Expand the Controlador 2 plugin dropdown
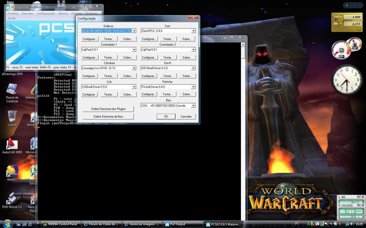This screenshot has width=366, height=228. click(x=193, y=50)
